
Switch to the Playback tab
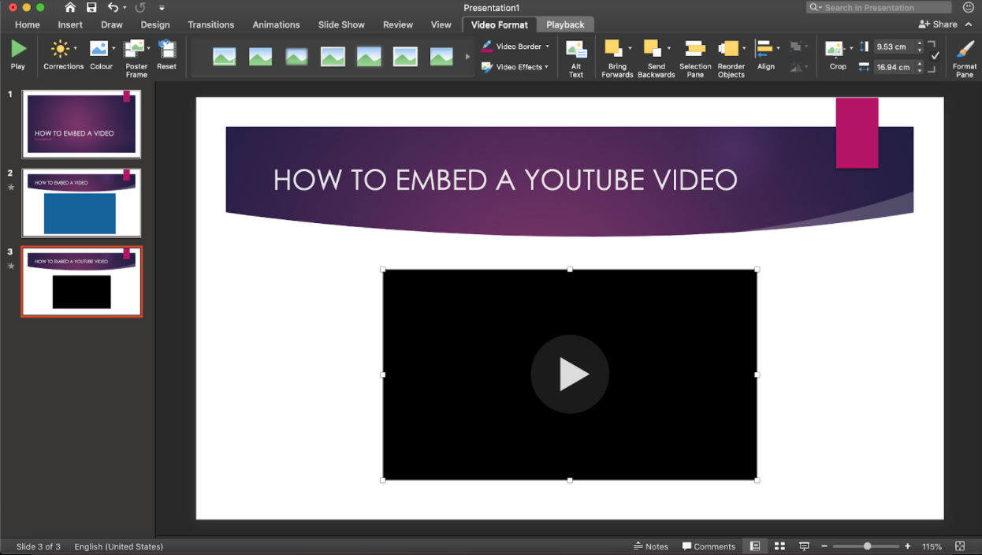(565, 24)
